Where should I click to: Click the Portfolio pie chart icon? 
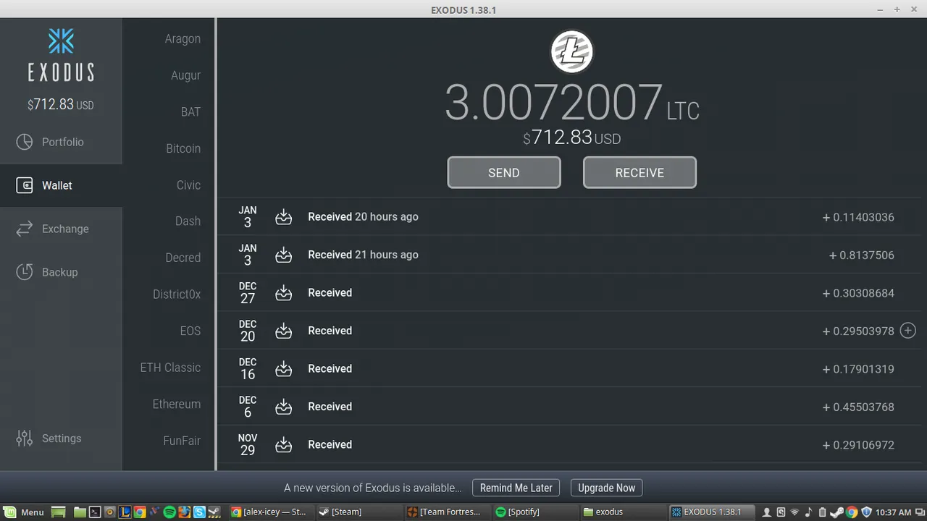tap(25, 142)
